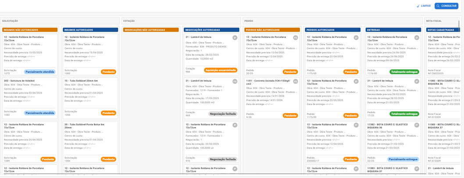Select the Negociações Não Autorizadas column header
This screenshot has width=464, height=178.
click(x=151, y=30)
